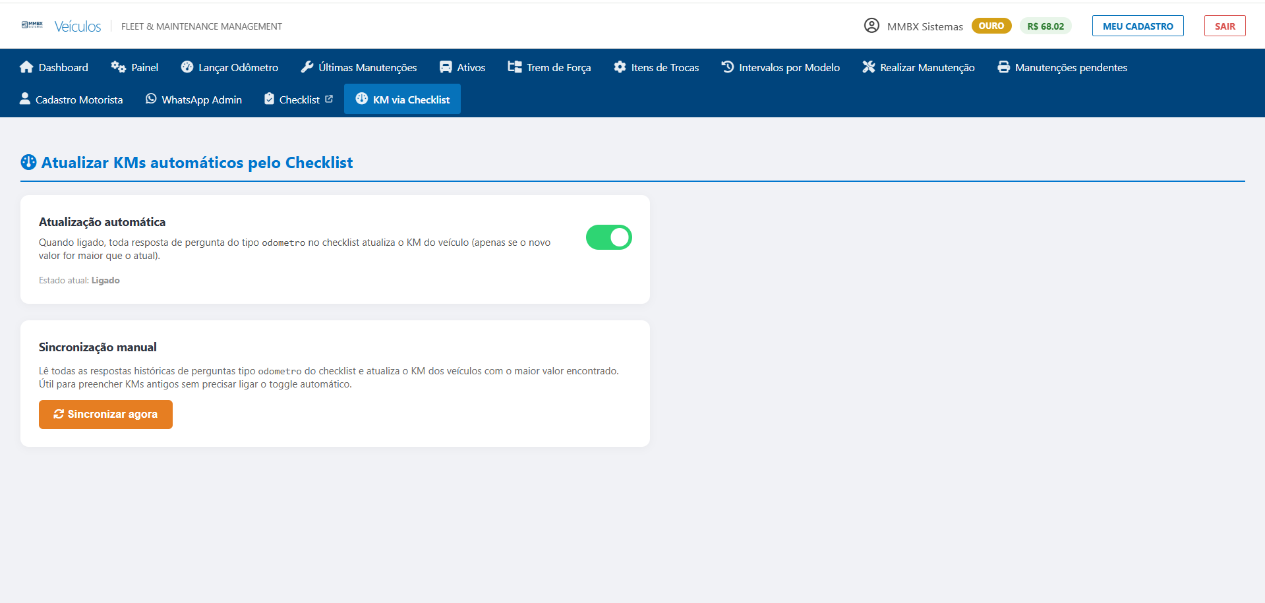The image size is (1265, 603).
Task: Click the SAIR logout button
Action: tap(1225, 26)
